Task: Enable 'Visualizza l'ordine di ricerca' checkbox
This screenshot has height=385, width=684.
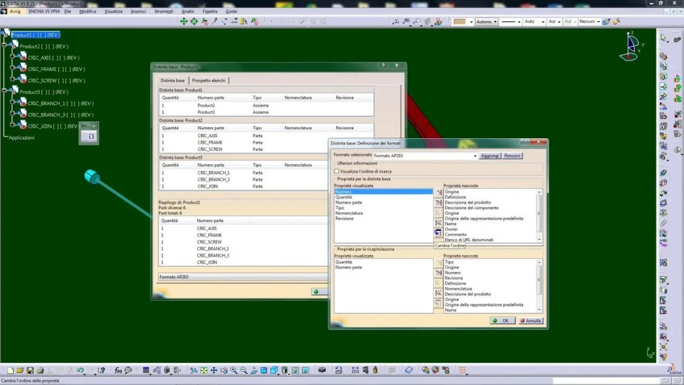Action: (x=337, y=171)
